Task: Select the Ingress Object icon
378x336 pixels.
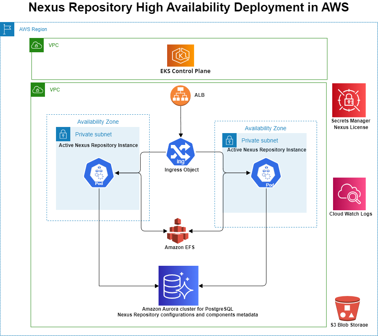Action: (x=181, y=152)
